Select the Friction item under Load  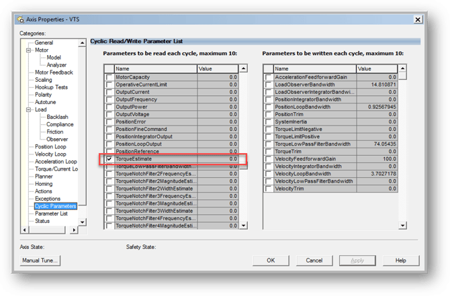tap(55, 132)
